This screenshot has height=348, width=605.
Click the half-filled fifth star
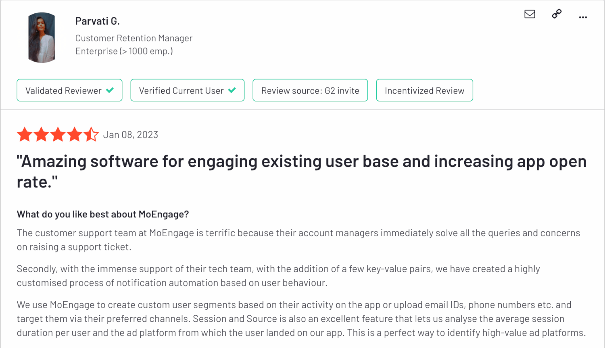(x=92, y=135)
